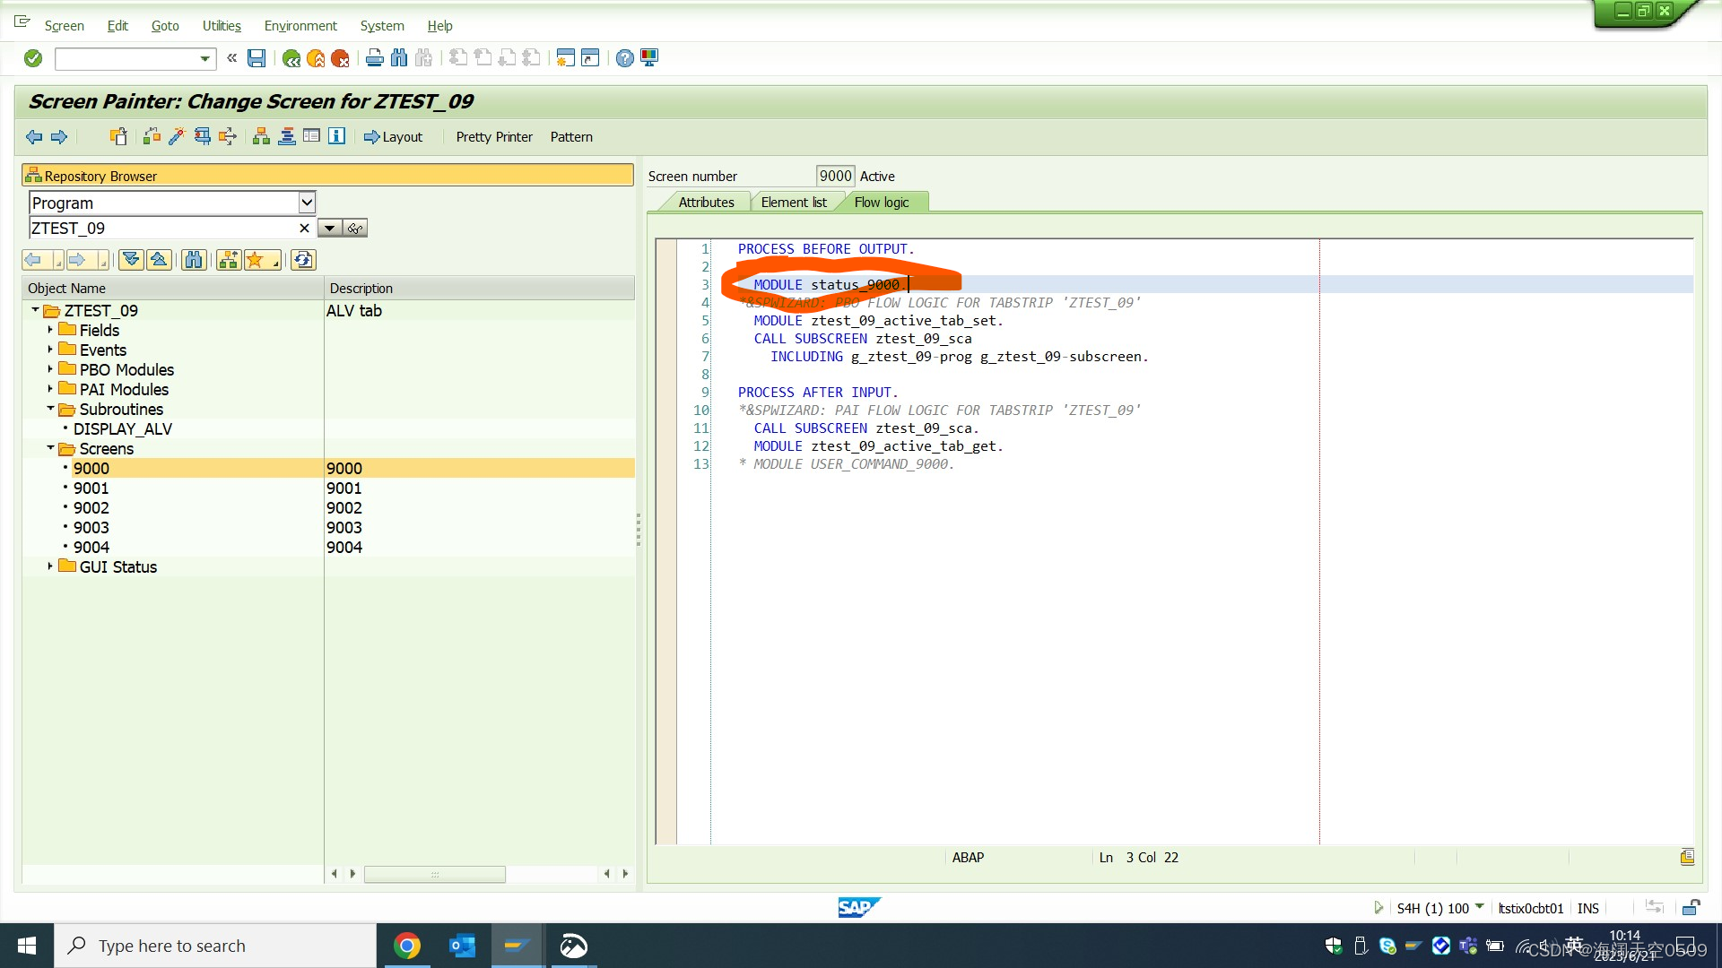The height and width of the screenshot is (968, 1722).
Task: Collapse all nodes with up-chevron icon
Action: (x=159, y=259)
